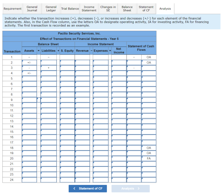Screen dimensions: 221x194
Task: Click the Statement of CF back button
Action: point(88,188)
